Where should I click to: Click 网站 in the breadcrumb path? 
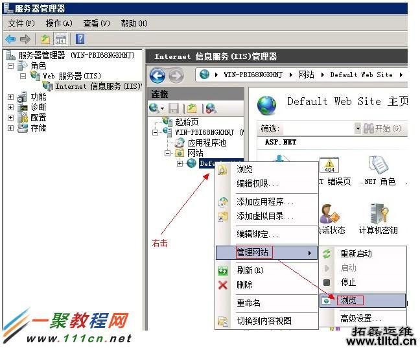click(306, 75)
